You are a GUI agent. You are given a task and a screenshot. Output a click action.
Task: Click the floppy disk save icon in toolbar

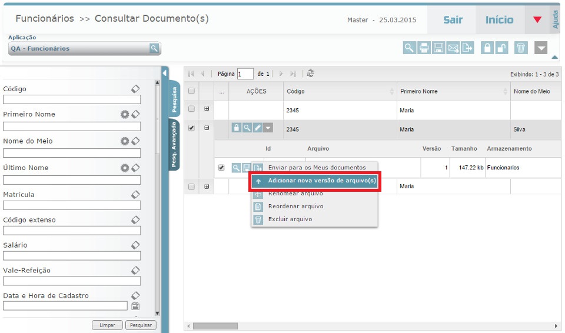[x=438, y=48]
